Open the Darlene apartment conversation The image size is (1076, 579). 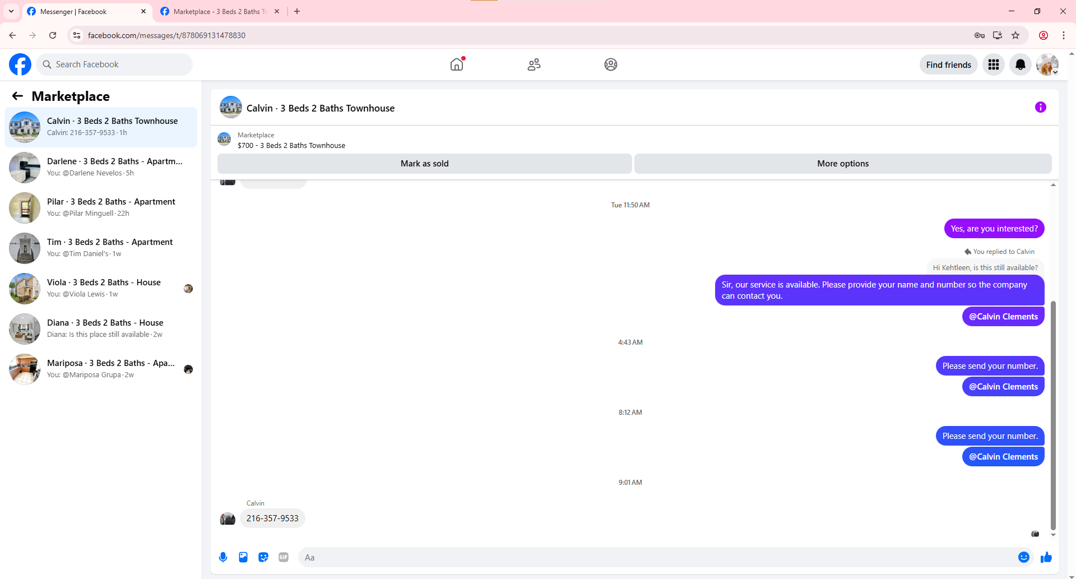[101, 168]
